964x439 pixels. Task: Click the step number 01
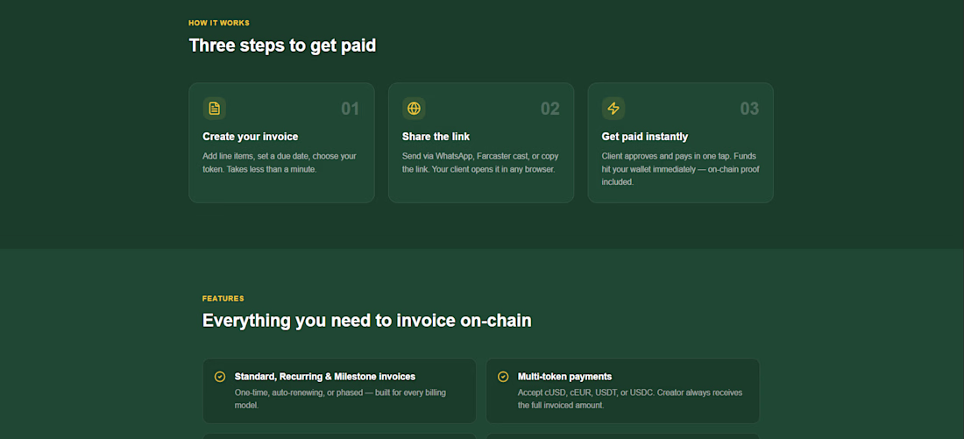[x=350, y=109]
